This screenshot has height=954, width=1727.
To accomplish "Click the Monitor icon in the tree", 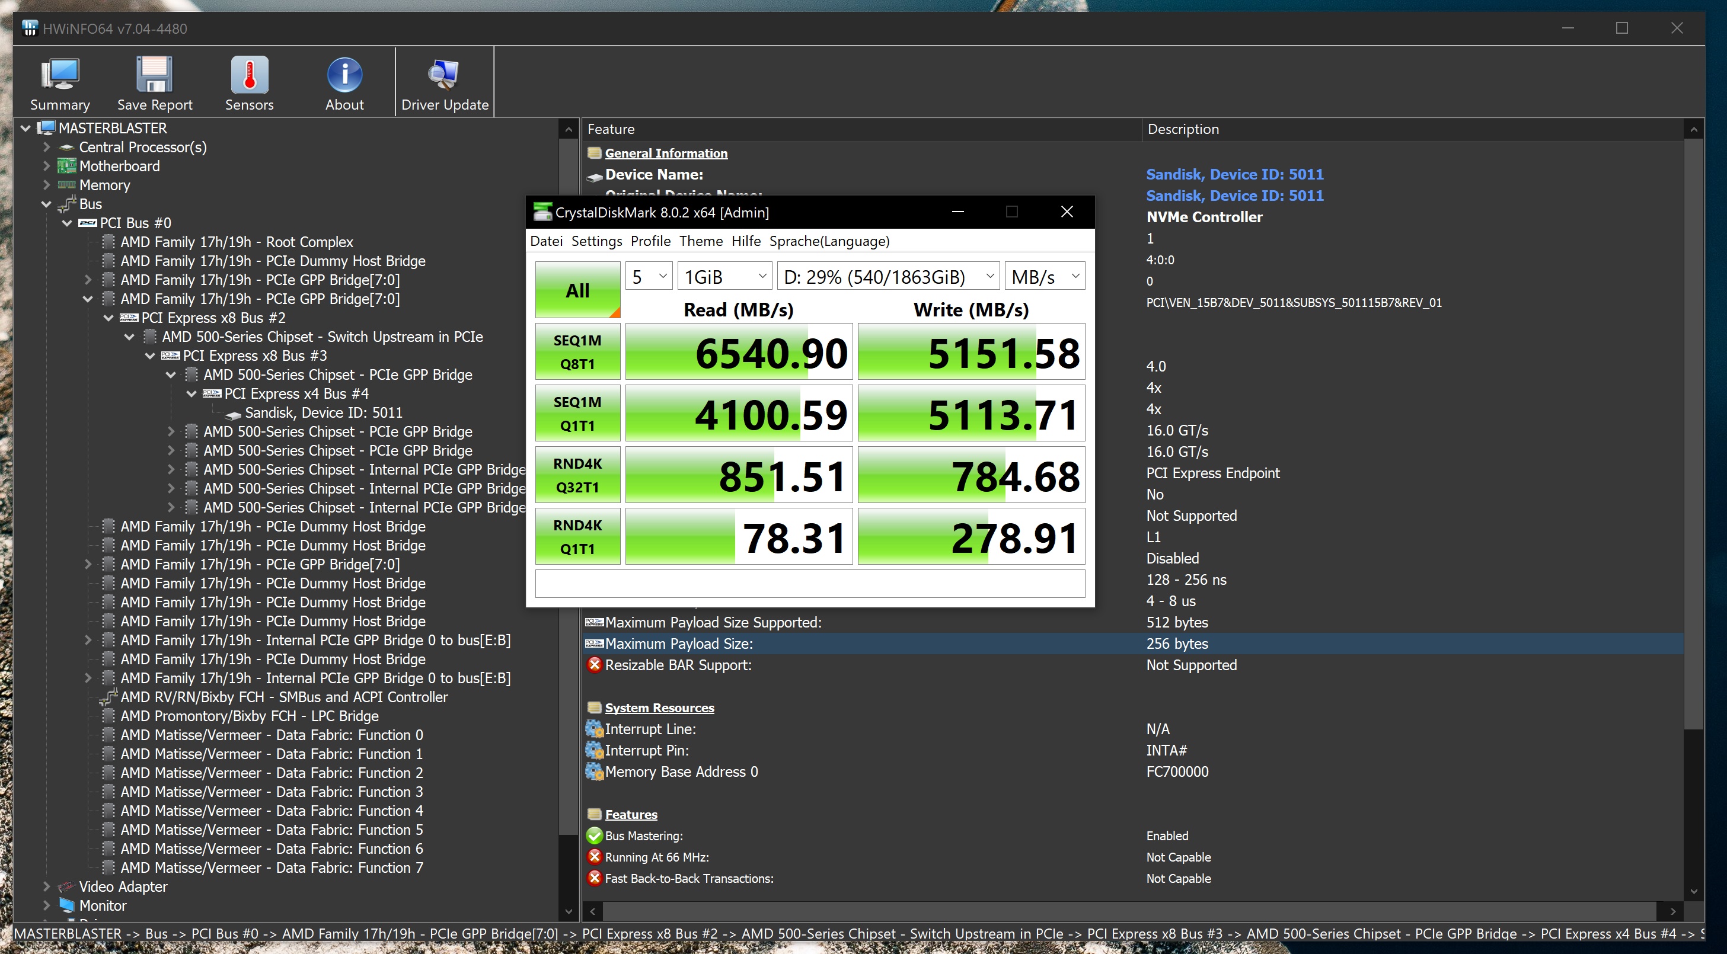I will (66, 905).
